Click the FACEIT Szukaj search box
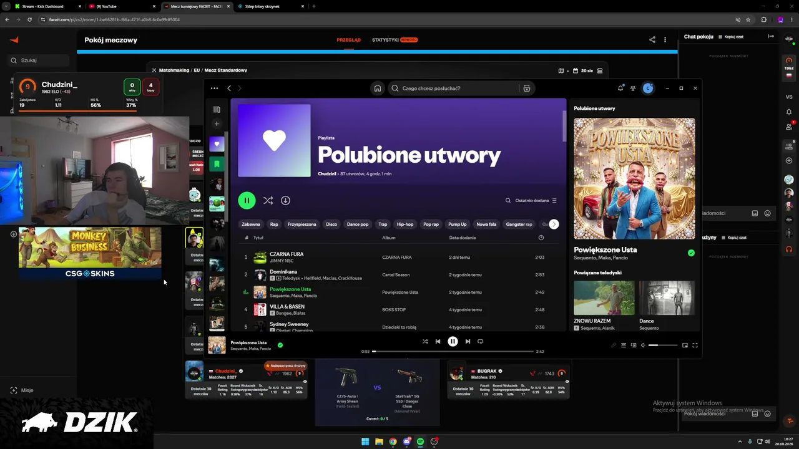 (x=39, y=60)
